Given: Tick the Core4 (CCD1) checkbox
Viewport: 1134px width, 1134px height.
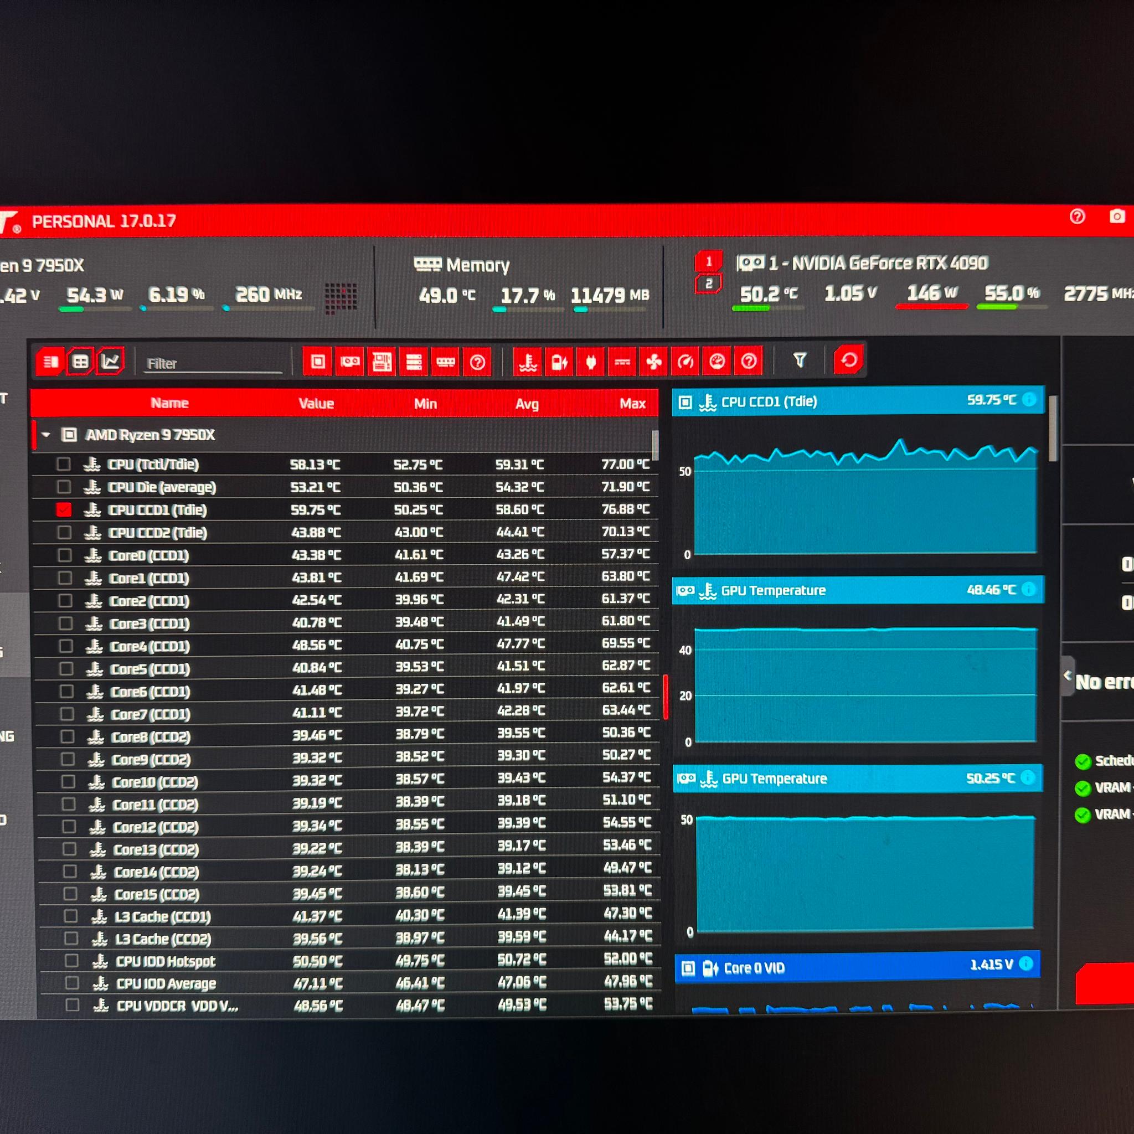Looking at the screenshot, I should [66, 646].
